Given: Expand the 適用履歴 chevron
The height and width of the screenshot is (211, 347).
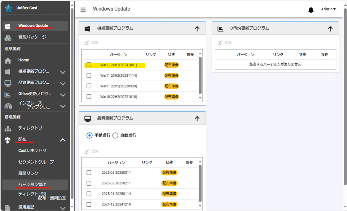Looking at the screenshot, I should click(63, 208).
